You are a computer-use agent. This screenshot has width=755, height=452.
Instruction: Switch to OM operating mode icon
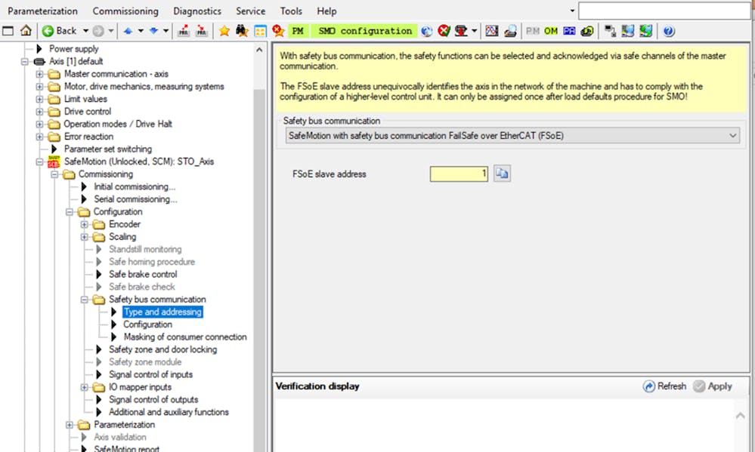(551, 31)
